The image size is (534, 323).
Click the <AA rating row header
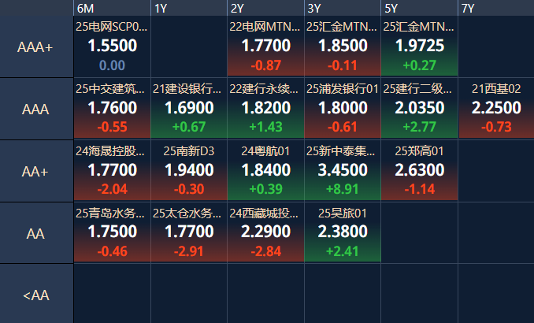[x=36, y=295]
